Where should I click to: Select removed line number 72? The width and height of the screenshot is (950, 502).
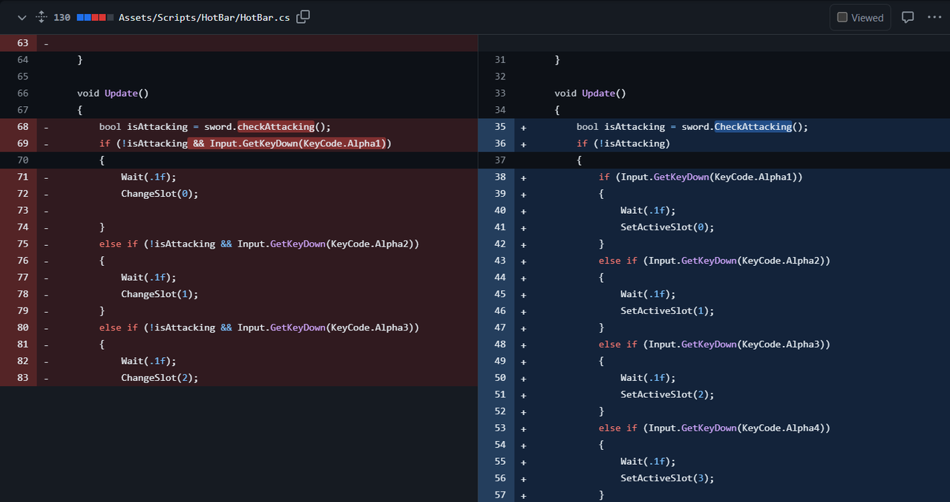pyautogui.click(x=22, y=194)
